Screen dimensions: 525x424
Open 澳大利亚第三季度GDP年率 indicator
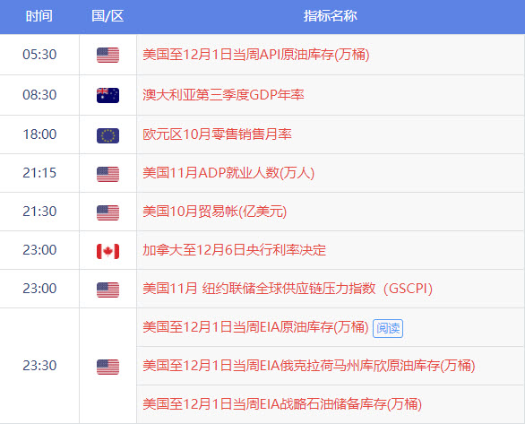223,95
